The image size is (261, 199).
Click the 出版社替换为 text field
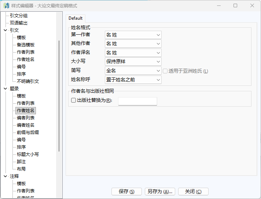pos(137,101)
